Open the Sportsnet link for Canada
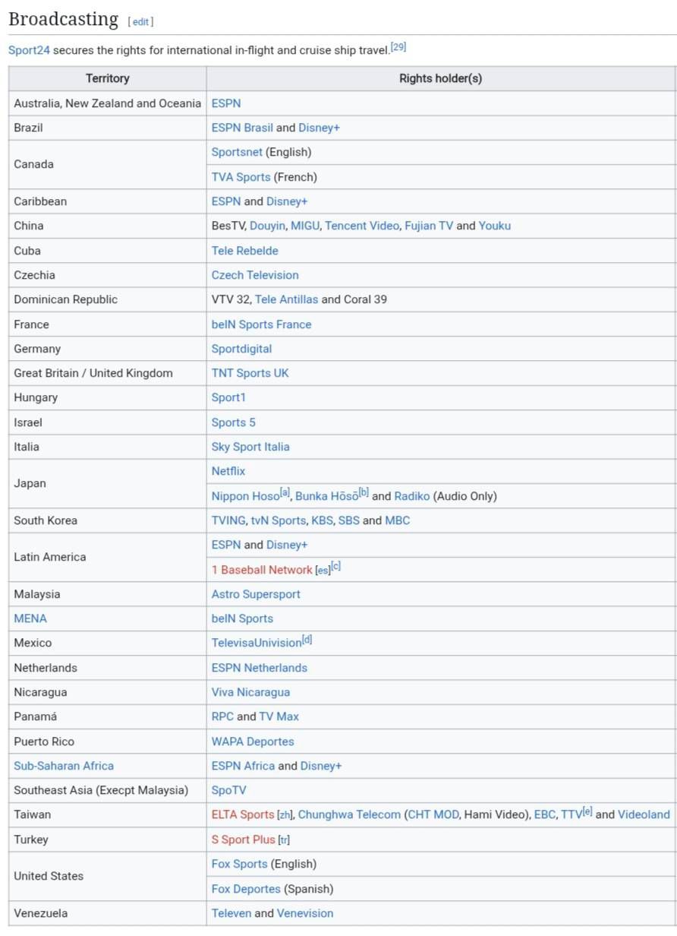 (237, 152)
